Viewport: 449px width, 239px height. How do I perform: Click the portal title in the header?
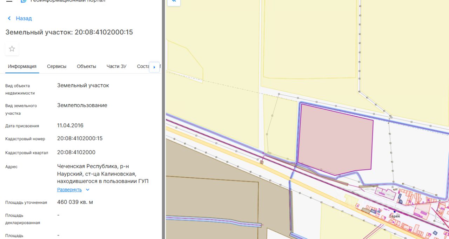68,1
